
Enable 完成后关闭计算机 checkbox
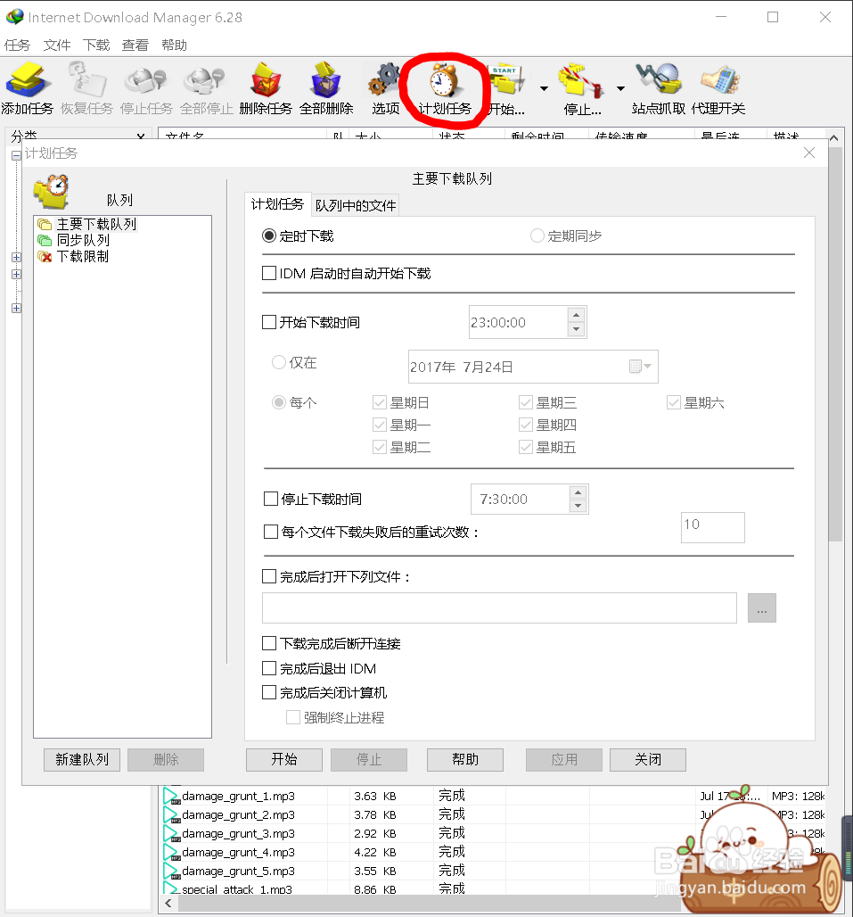click(269, 692)
